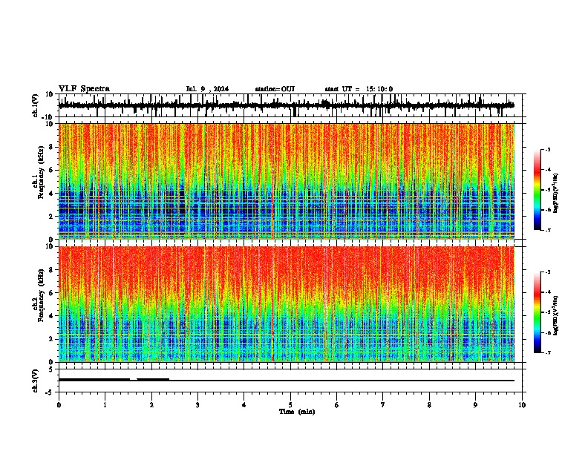
Task: Select the ch.1 color bar log(PSD) label
Action: pos(555,194)
